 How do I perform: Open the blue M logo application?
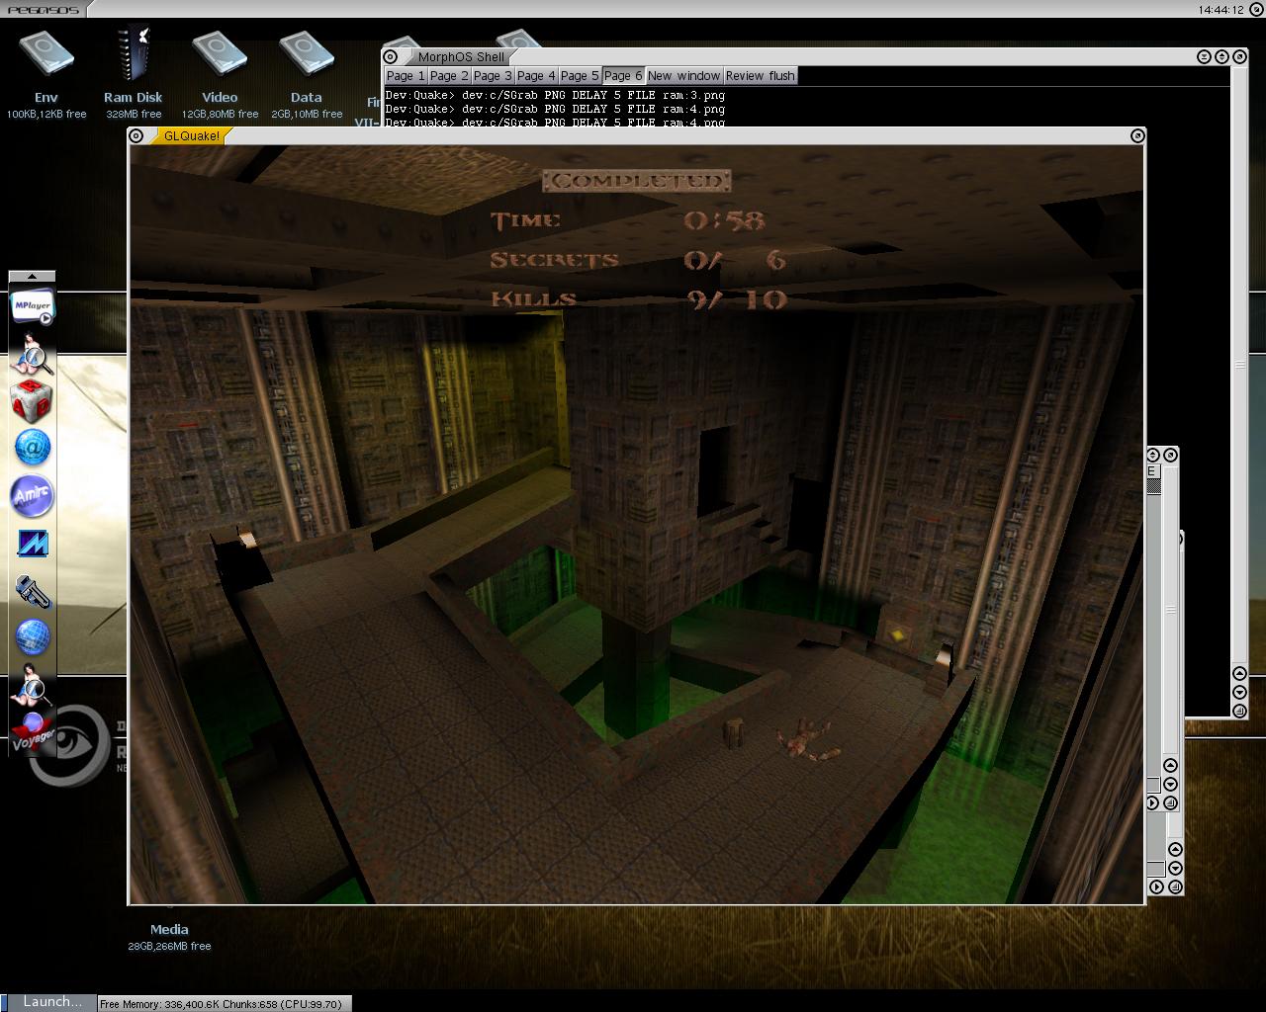pyautogui.click(x=32, y=544)
